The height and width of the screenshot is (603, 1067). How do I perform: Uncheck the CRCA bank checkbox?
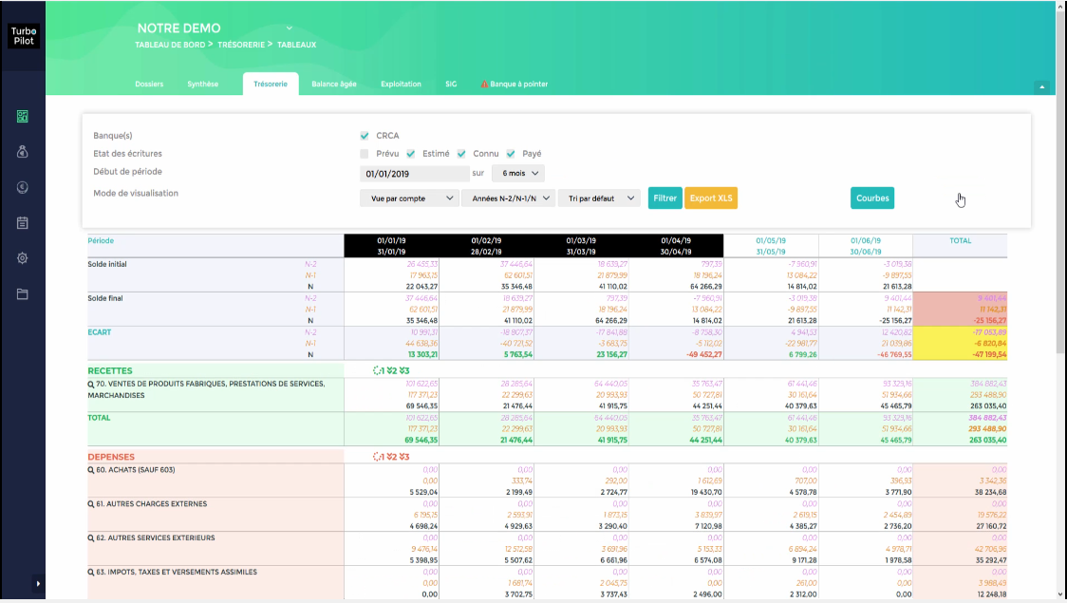click(x=365, y=136)
